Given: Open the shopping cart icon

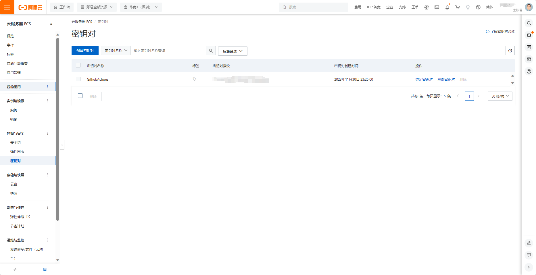Looking at the screenshot, I should [457, 7].
